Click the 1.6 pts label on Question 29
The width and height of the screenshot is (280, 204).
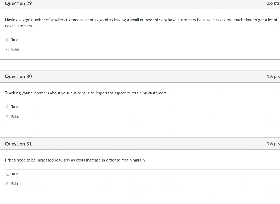[273, 4]
